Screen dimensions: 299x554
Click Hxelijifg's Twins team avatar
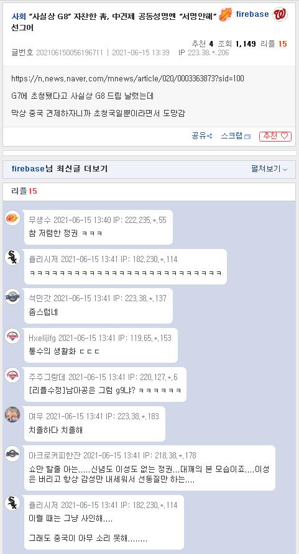(12, 335)
